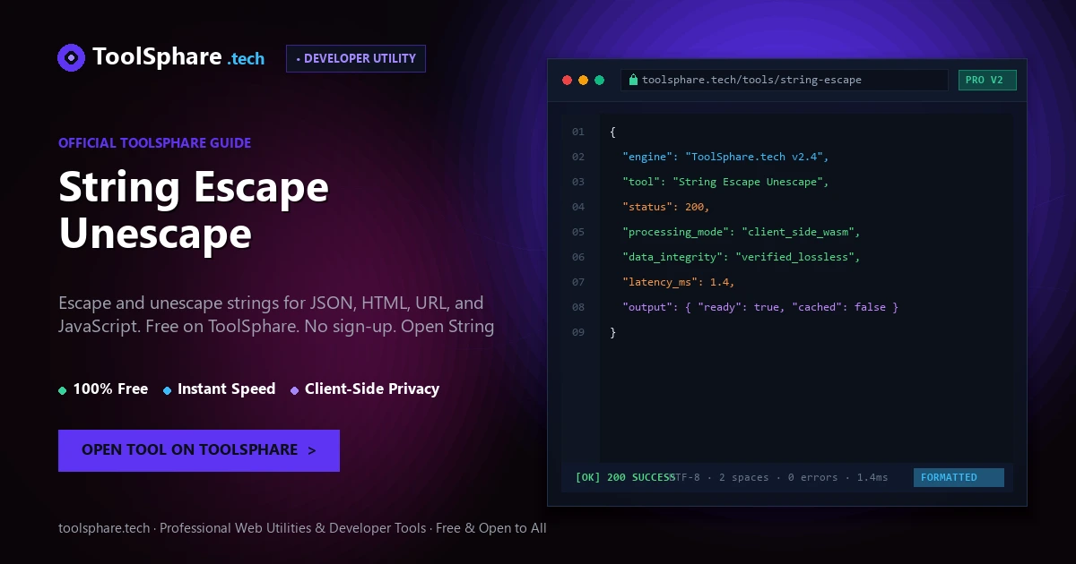This screenshot has width=1076, height=564.
Task: Click the footer toolsphare.tech tagline
Action: (302, 528)
